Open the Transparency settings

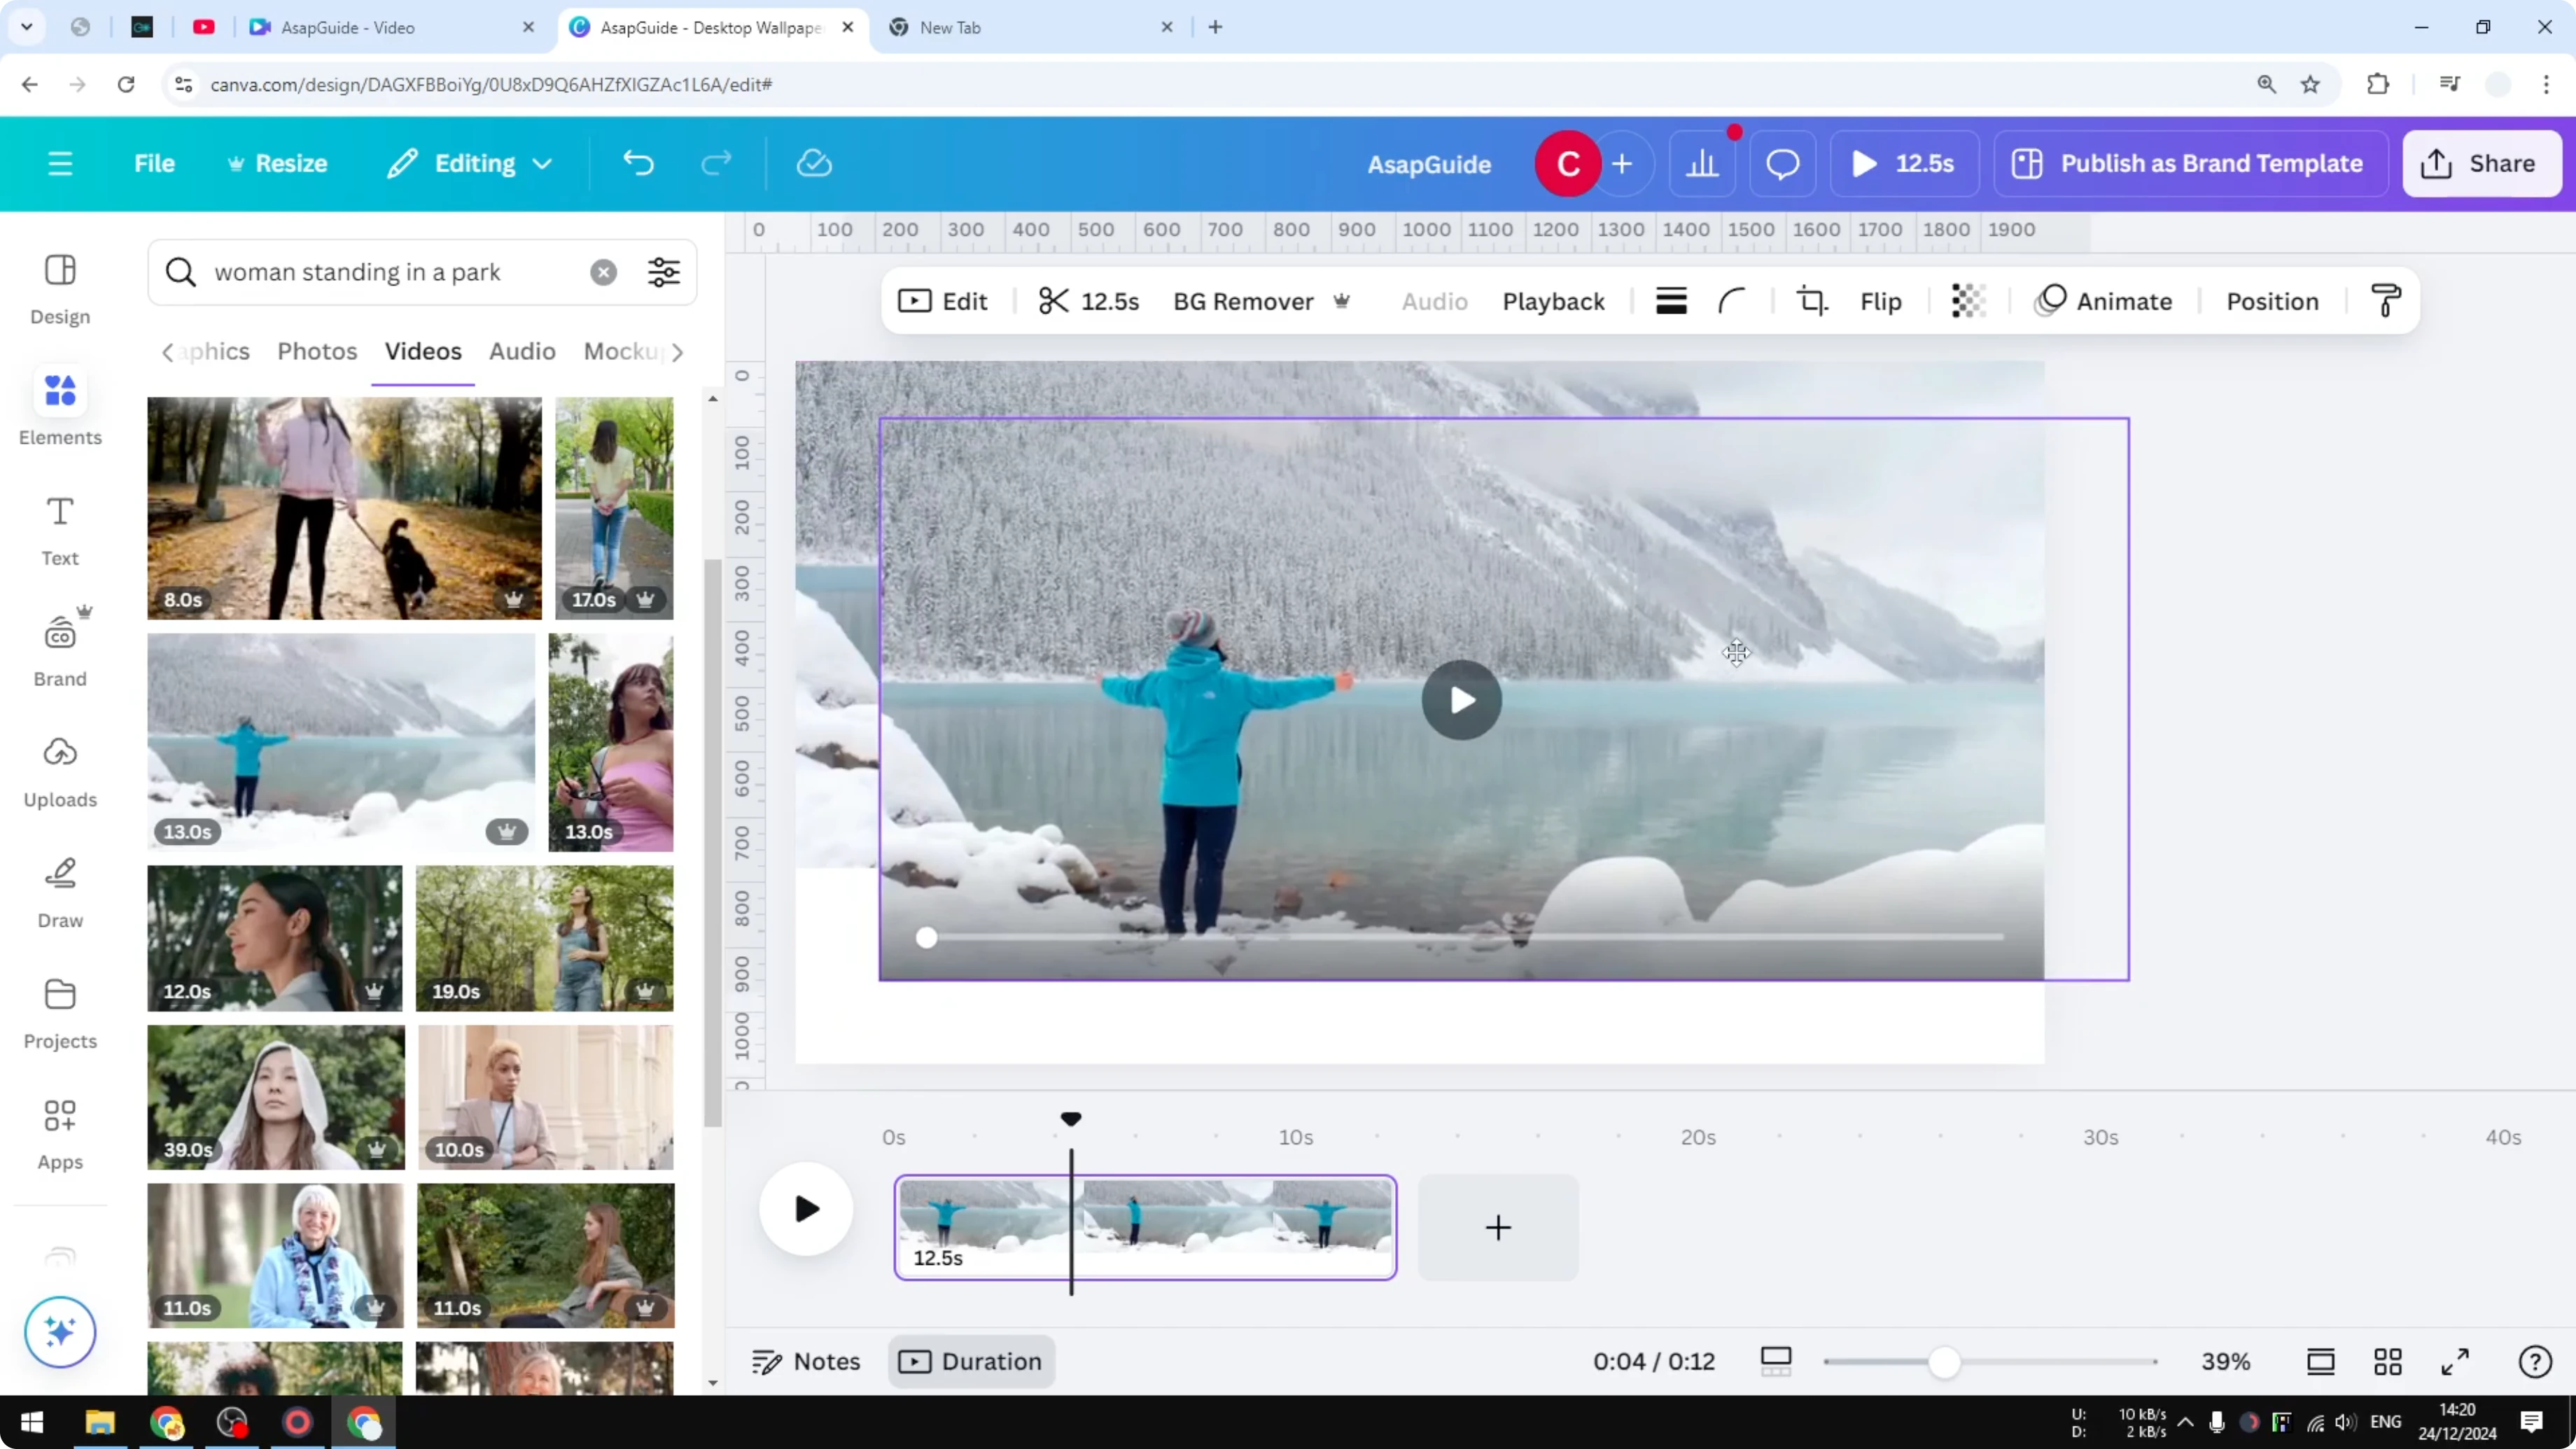(1968, 300)
